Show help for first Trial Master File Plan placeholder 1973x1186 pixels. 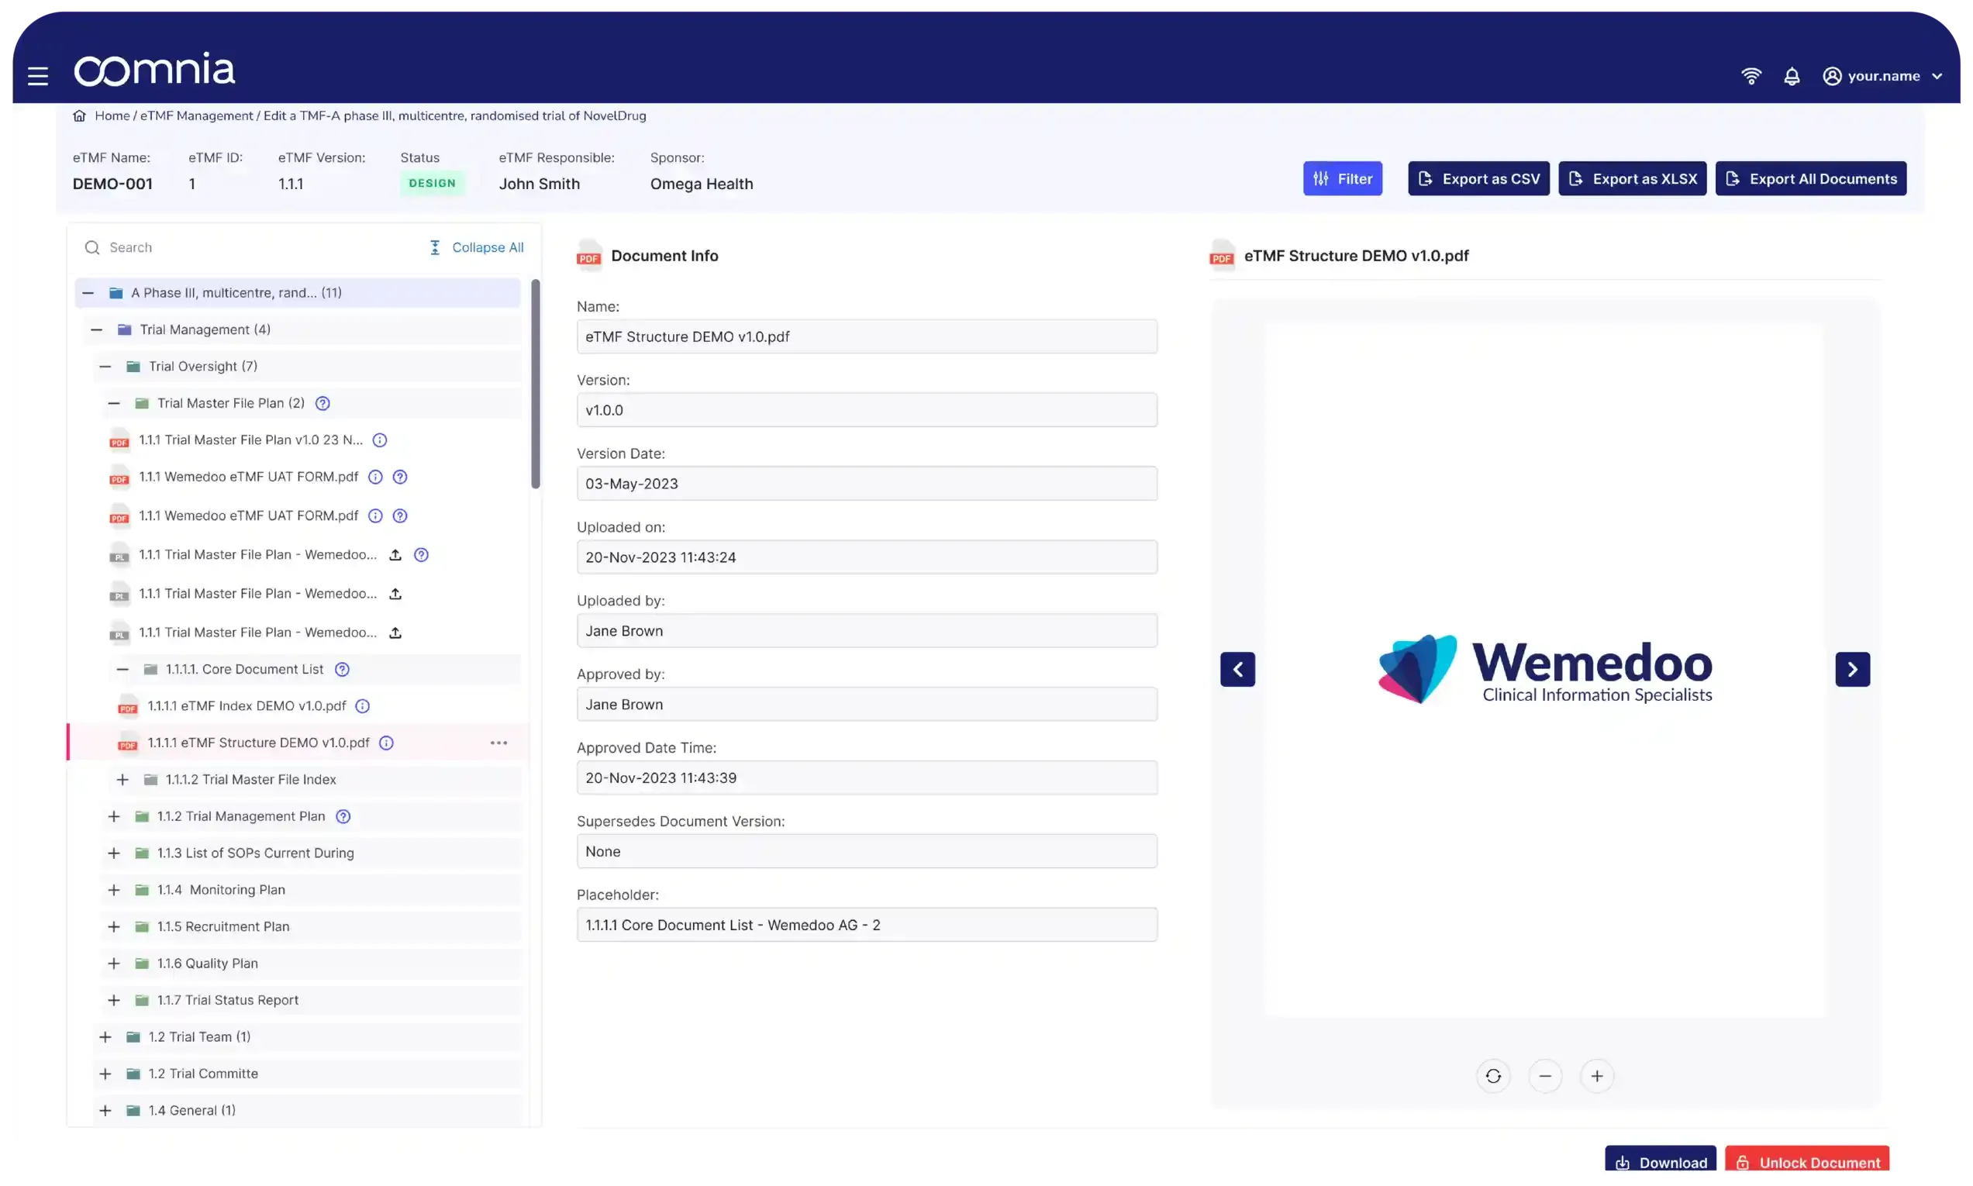pos(421,555)
